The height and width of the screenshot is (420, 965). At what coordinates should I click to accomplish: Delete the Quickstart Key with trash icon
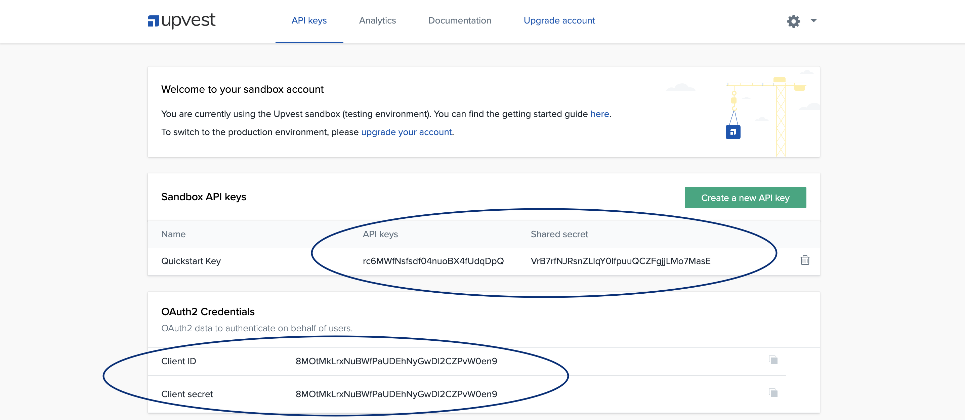pyautogui.click(x=805, y=260)
